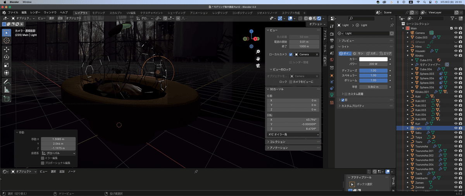Open the ファイル menu
This screenshot has width=465, height=196.
(x=13, y=13)
